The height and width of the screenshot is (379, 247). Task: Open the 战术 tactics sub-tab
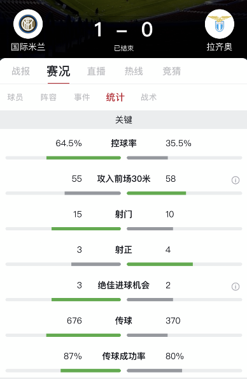click(148, 97)
